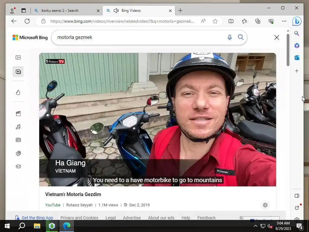Open File Explorer from the taskbar
The image size is (309, 232).
[37, 226]
